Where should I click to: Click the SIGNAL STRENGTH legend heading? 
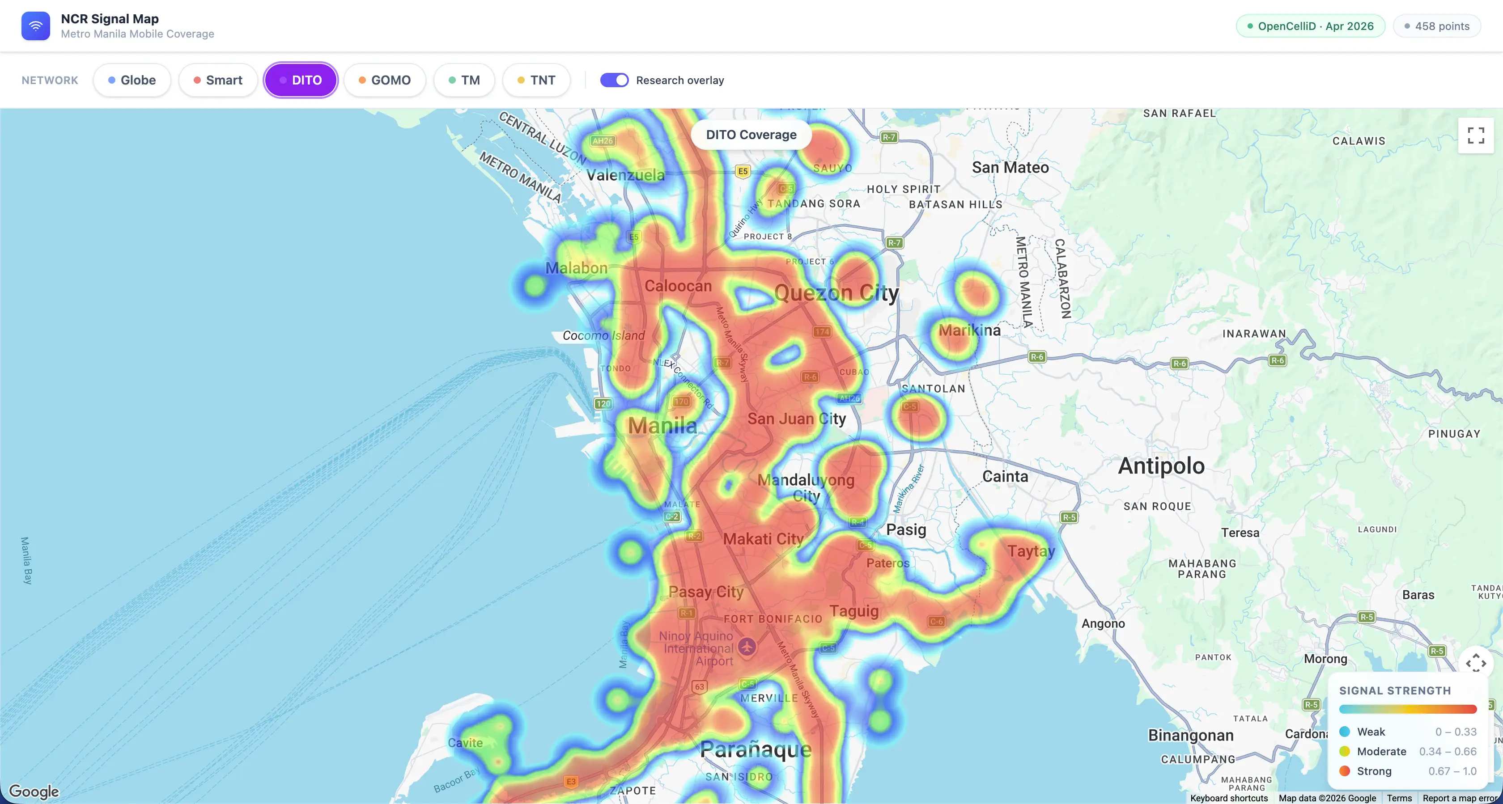[x=1395, y=691]
